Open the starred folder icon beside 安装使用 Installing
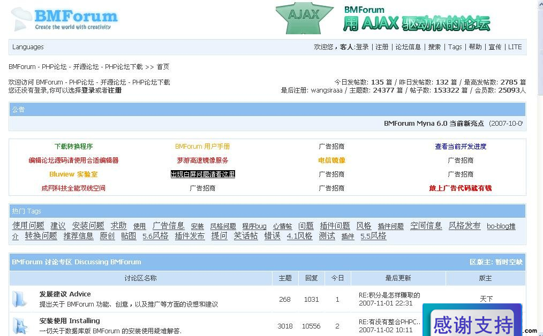This screenshot has width=543, height=336. tap(20, 326)
